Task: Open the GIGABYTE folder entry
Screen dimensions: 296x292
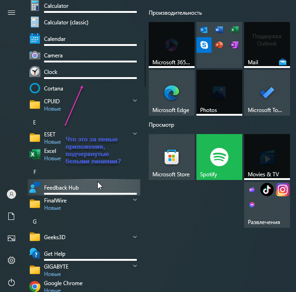Action: (84, 270)
